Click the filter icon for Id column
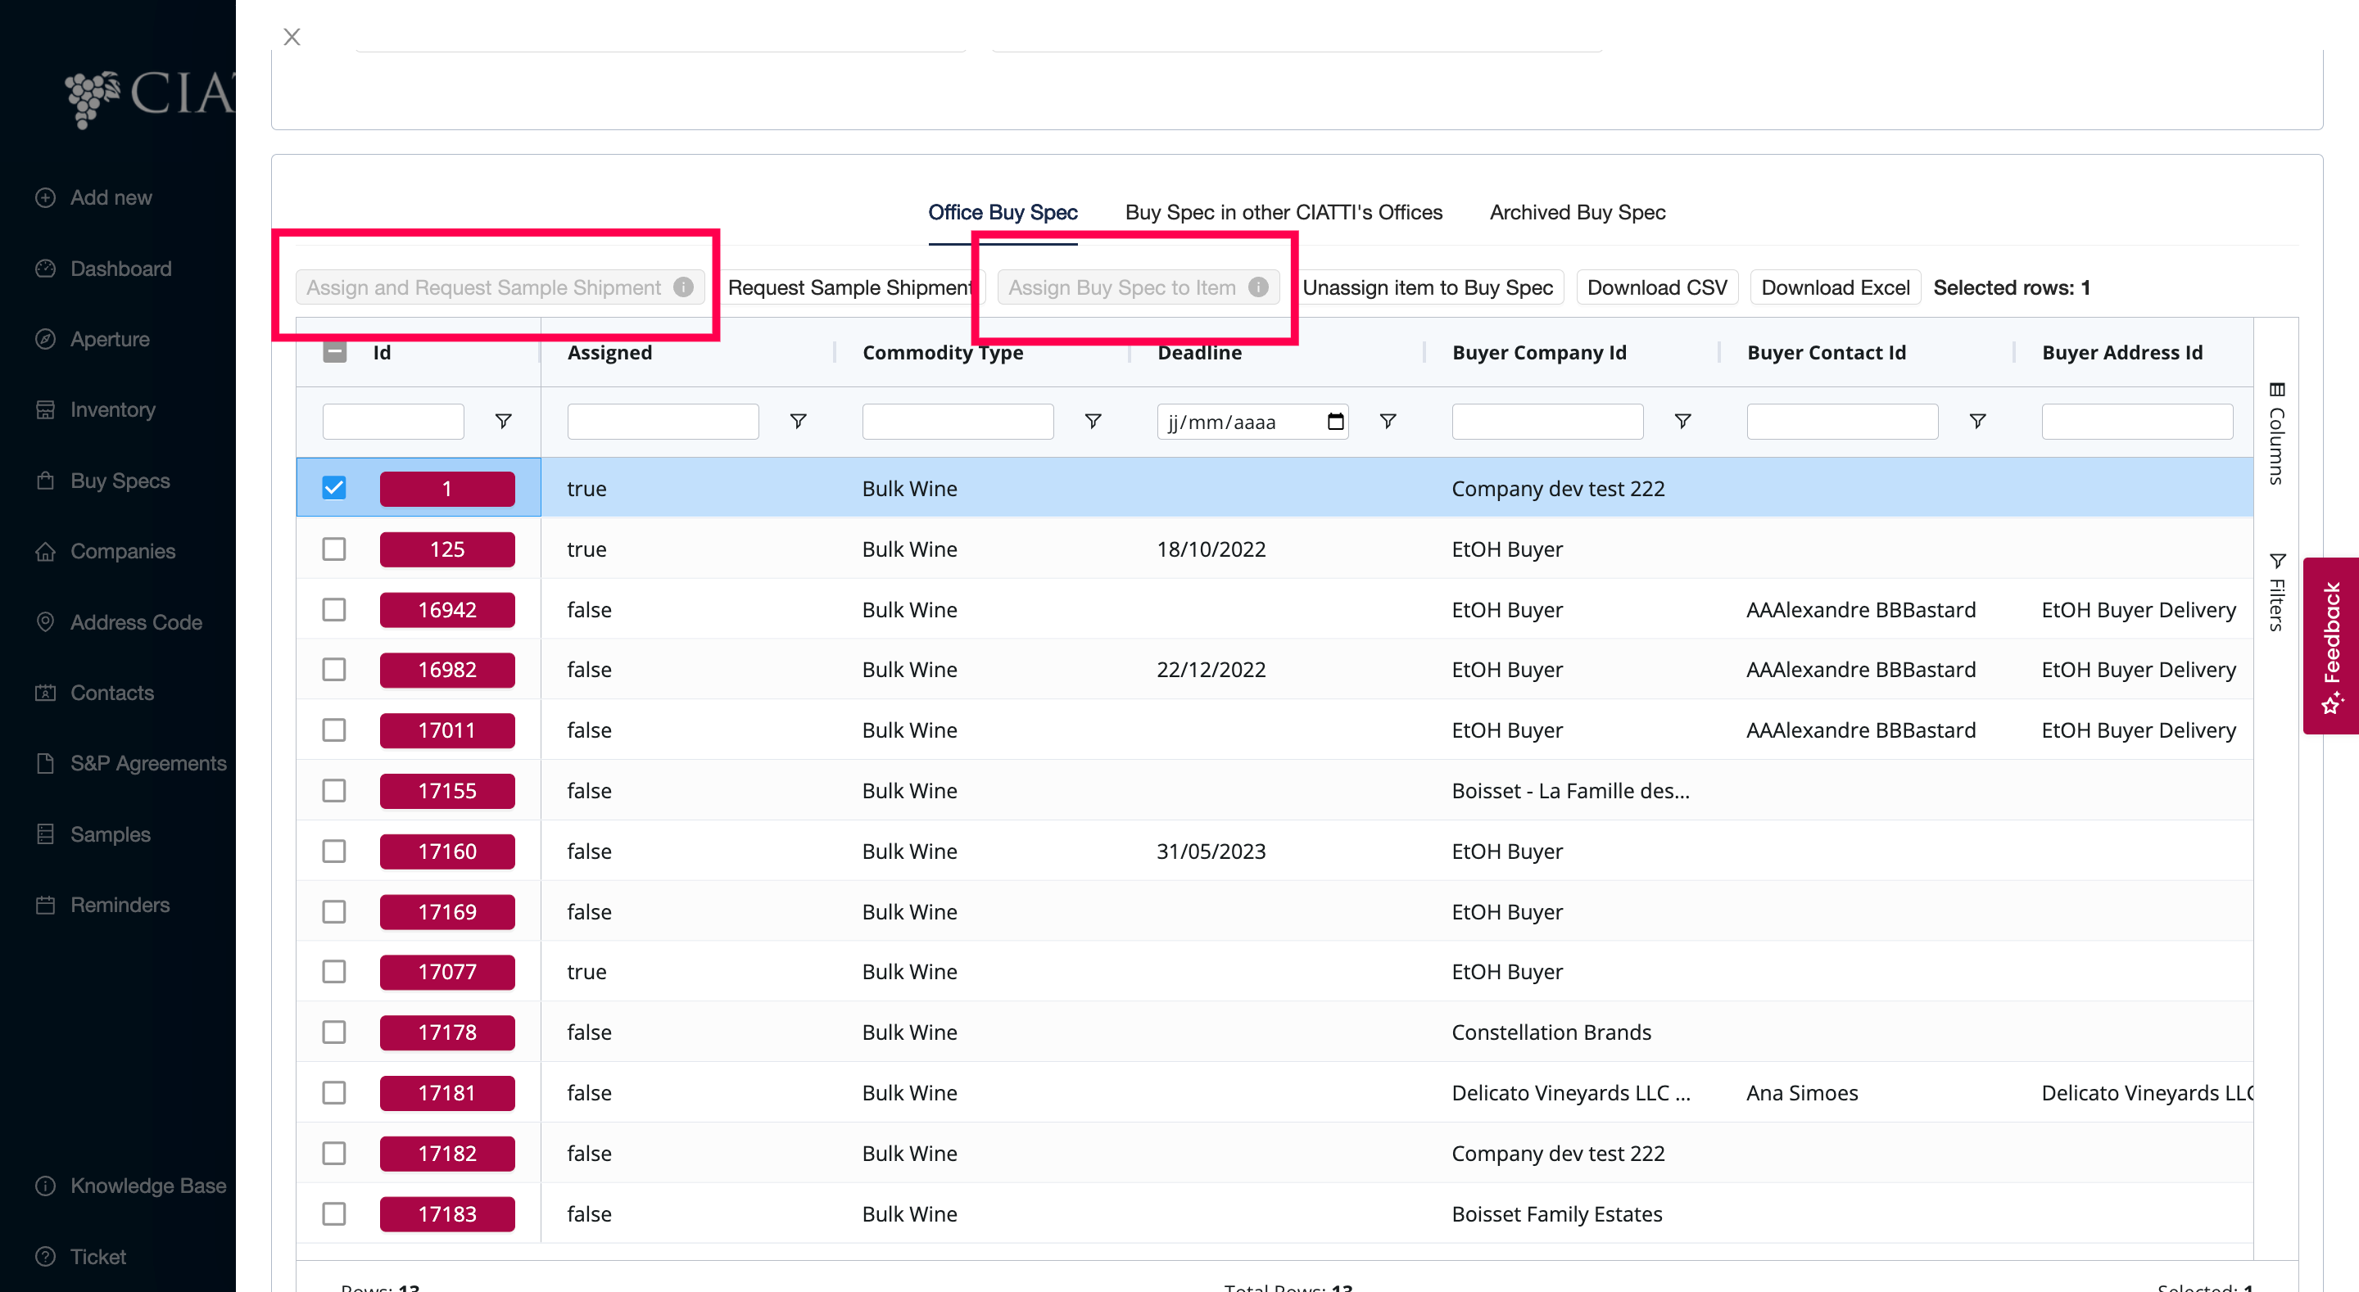Screen dimensions: 2359x1292 tap(503, 421)
